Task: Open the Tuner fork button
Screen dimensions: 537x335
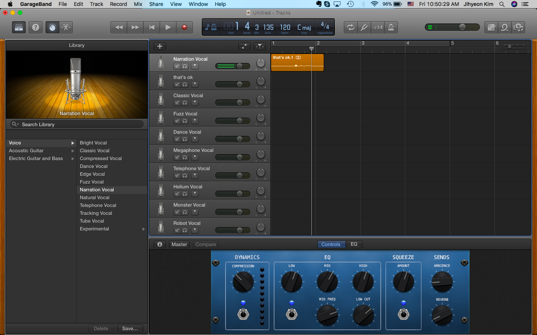Action: (364, 28)
